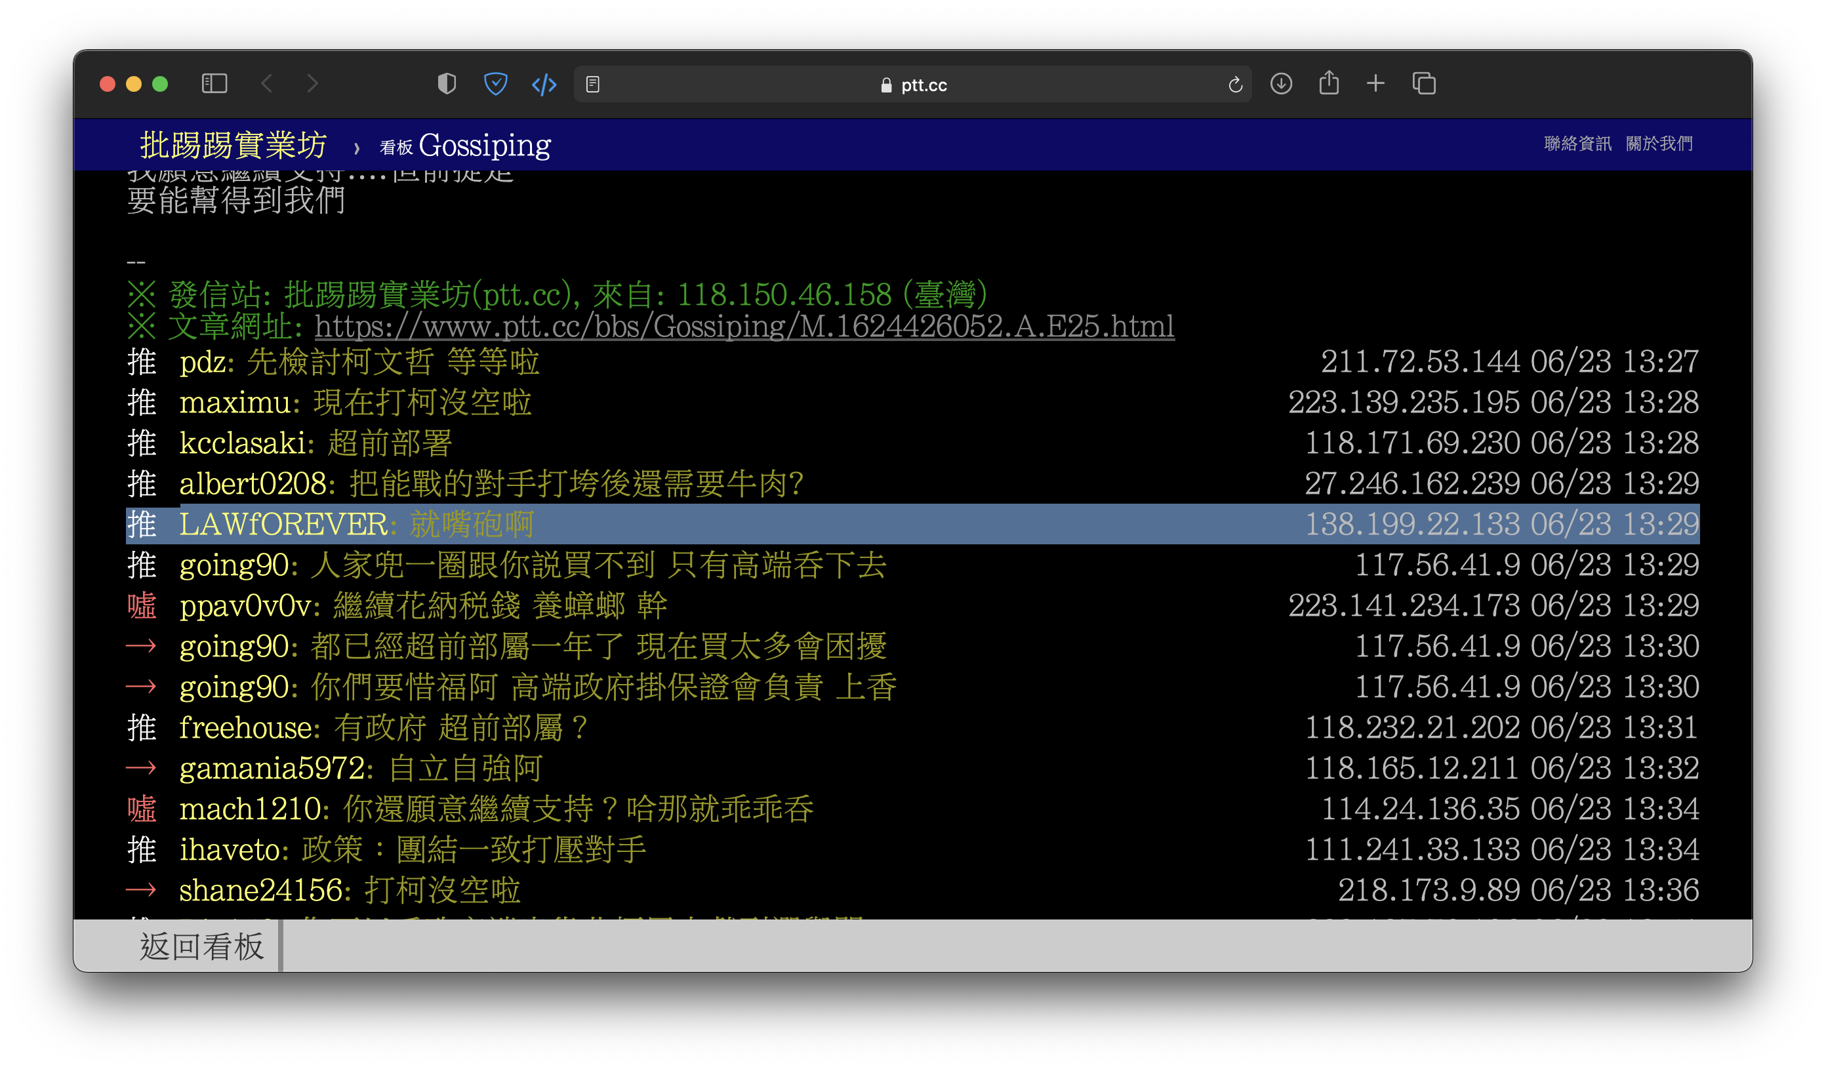Open the privacy report shield icon

point(447,84)
